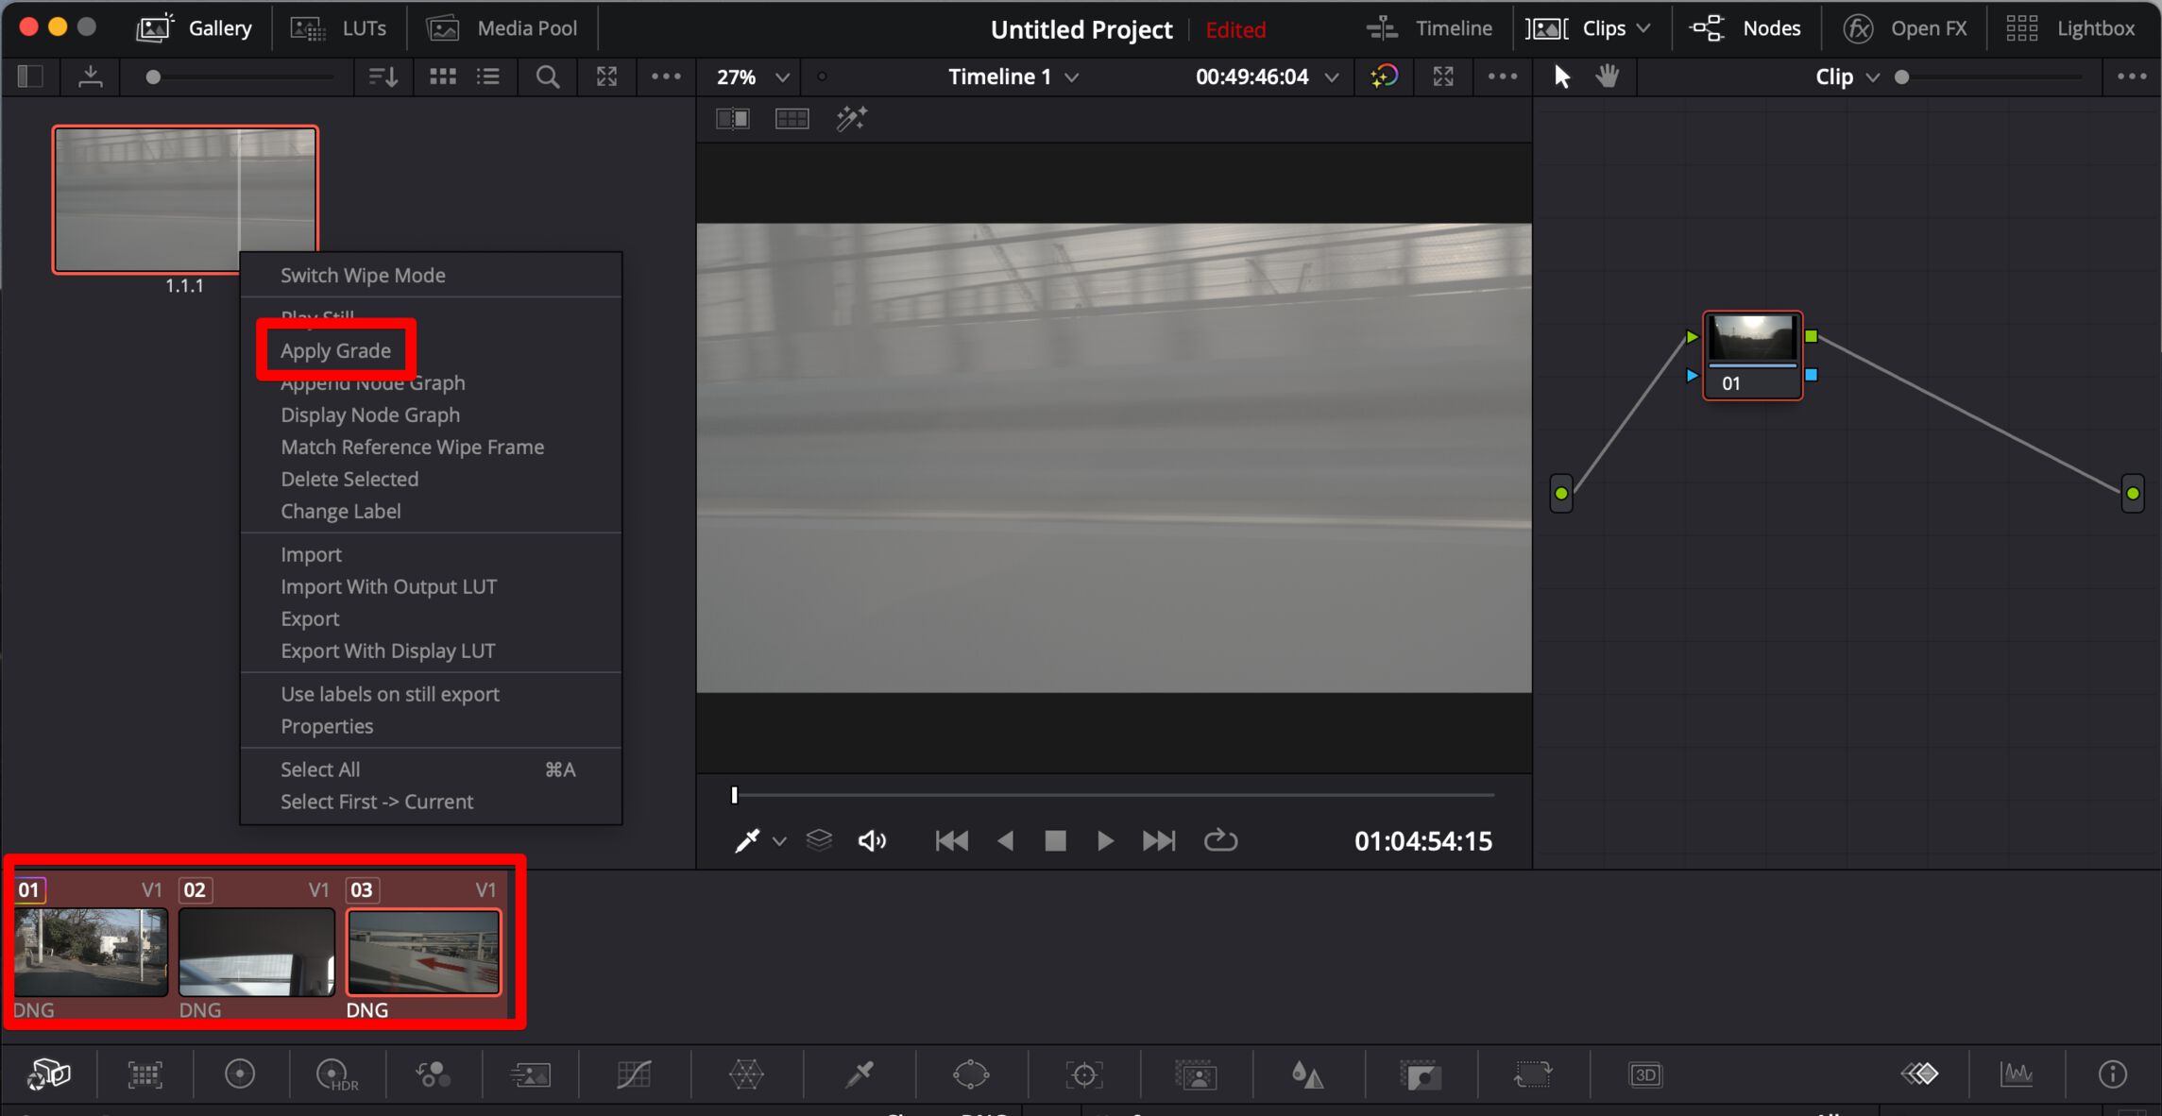Open the Curves palette icon
The height and width of the screenshot is (1116, 2162).
pyautogui.click(x=634, y=1074)
